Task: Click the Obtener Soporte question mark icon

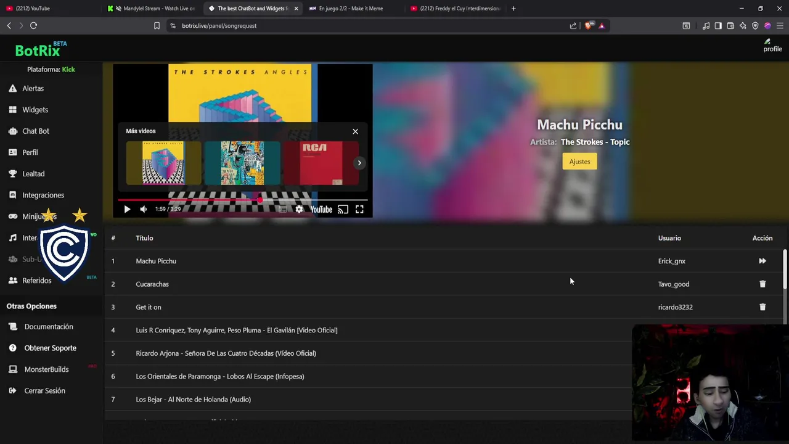Action: 12,348
